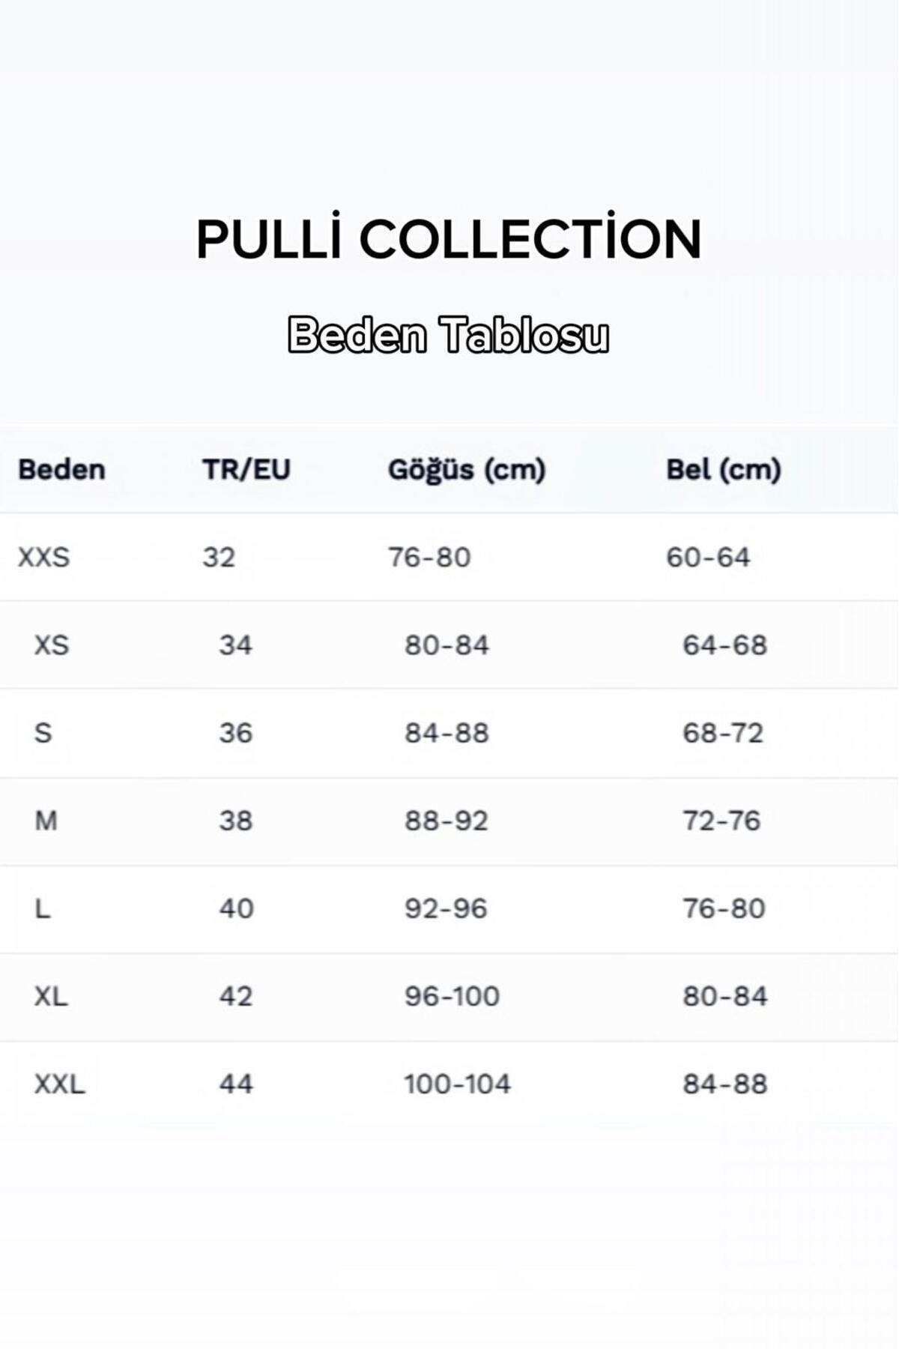The height and width of the screenshot is (1349, 899).
Task: Select the Bel (cm) column header
Action: coord(724,471)
